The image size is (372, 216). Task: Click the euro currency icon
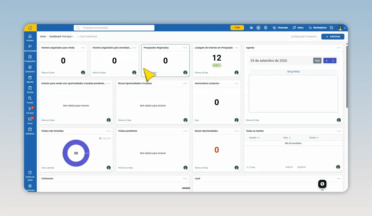258,28
